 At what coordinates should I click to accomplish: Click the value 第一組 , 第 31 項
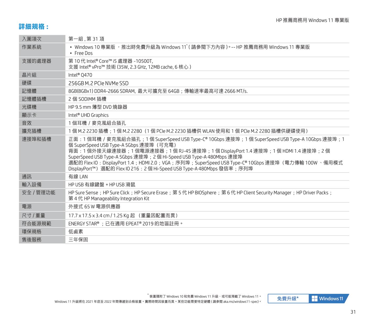[86, 39]
